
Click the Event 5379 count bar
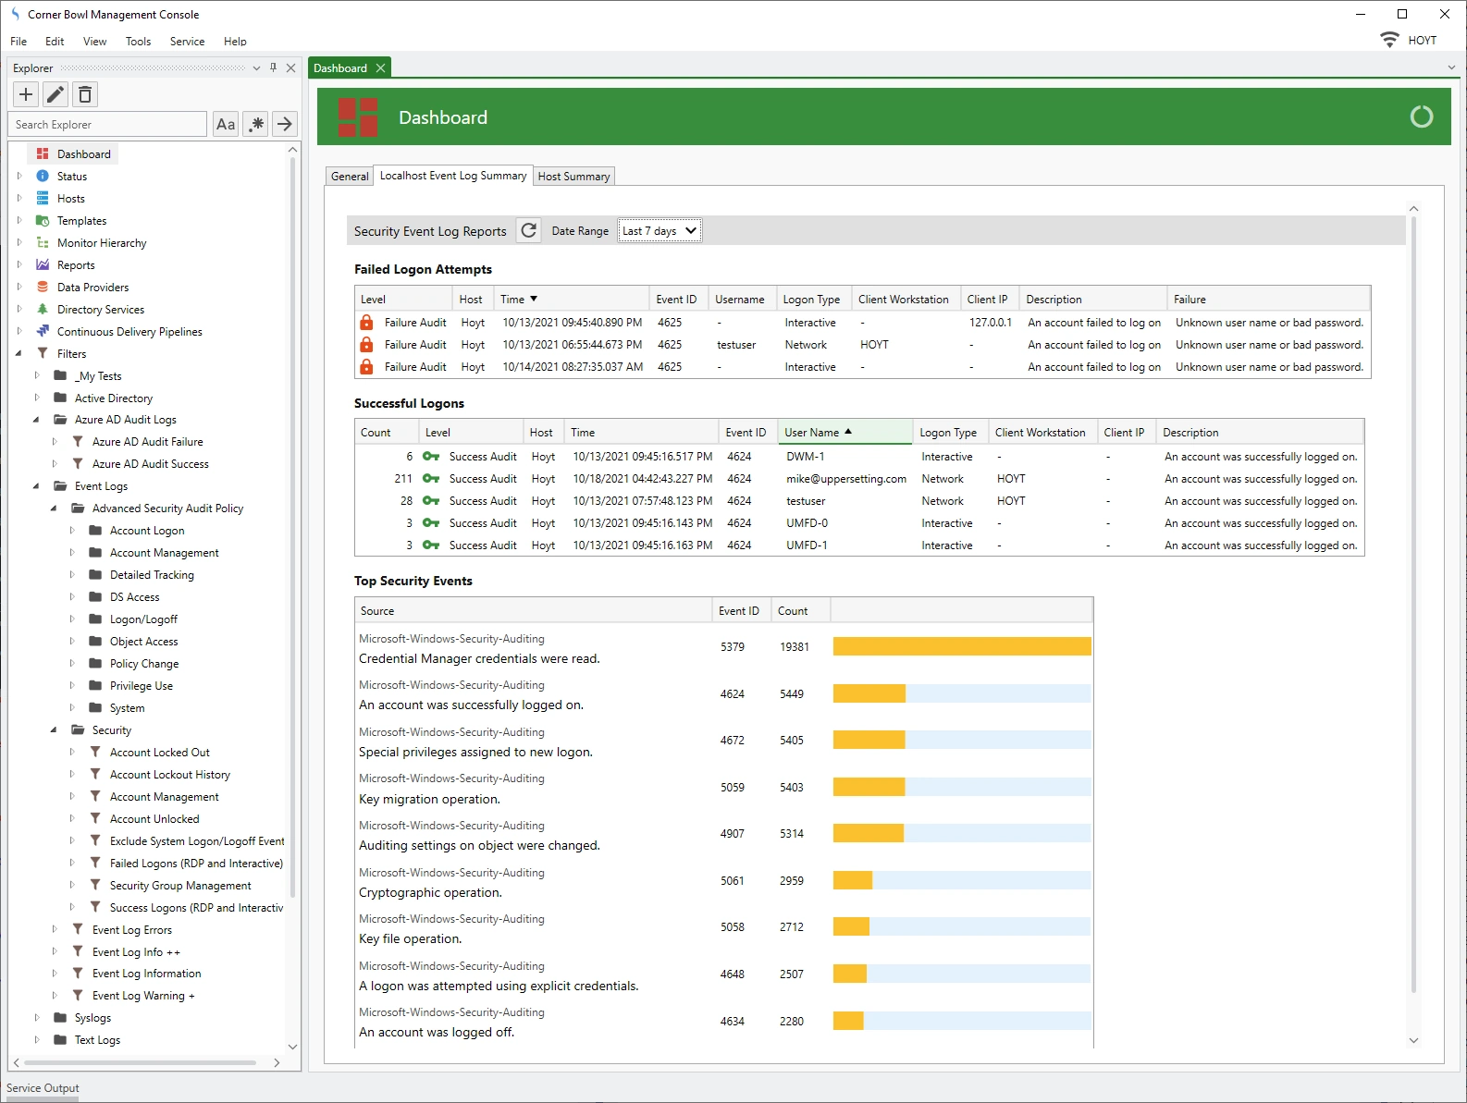(x=962, y=646)
